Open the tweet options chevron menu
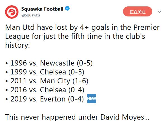Viewport: 168px width, 121px height. pos(160,12)
